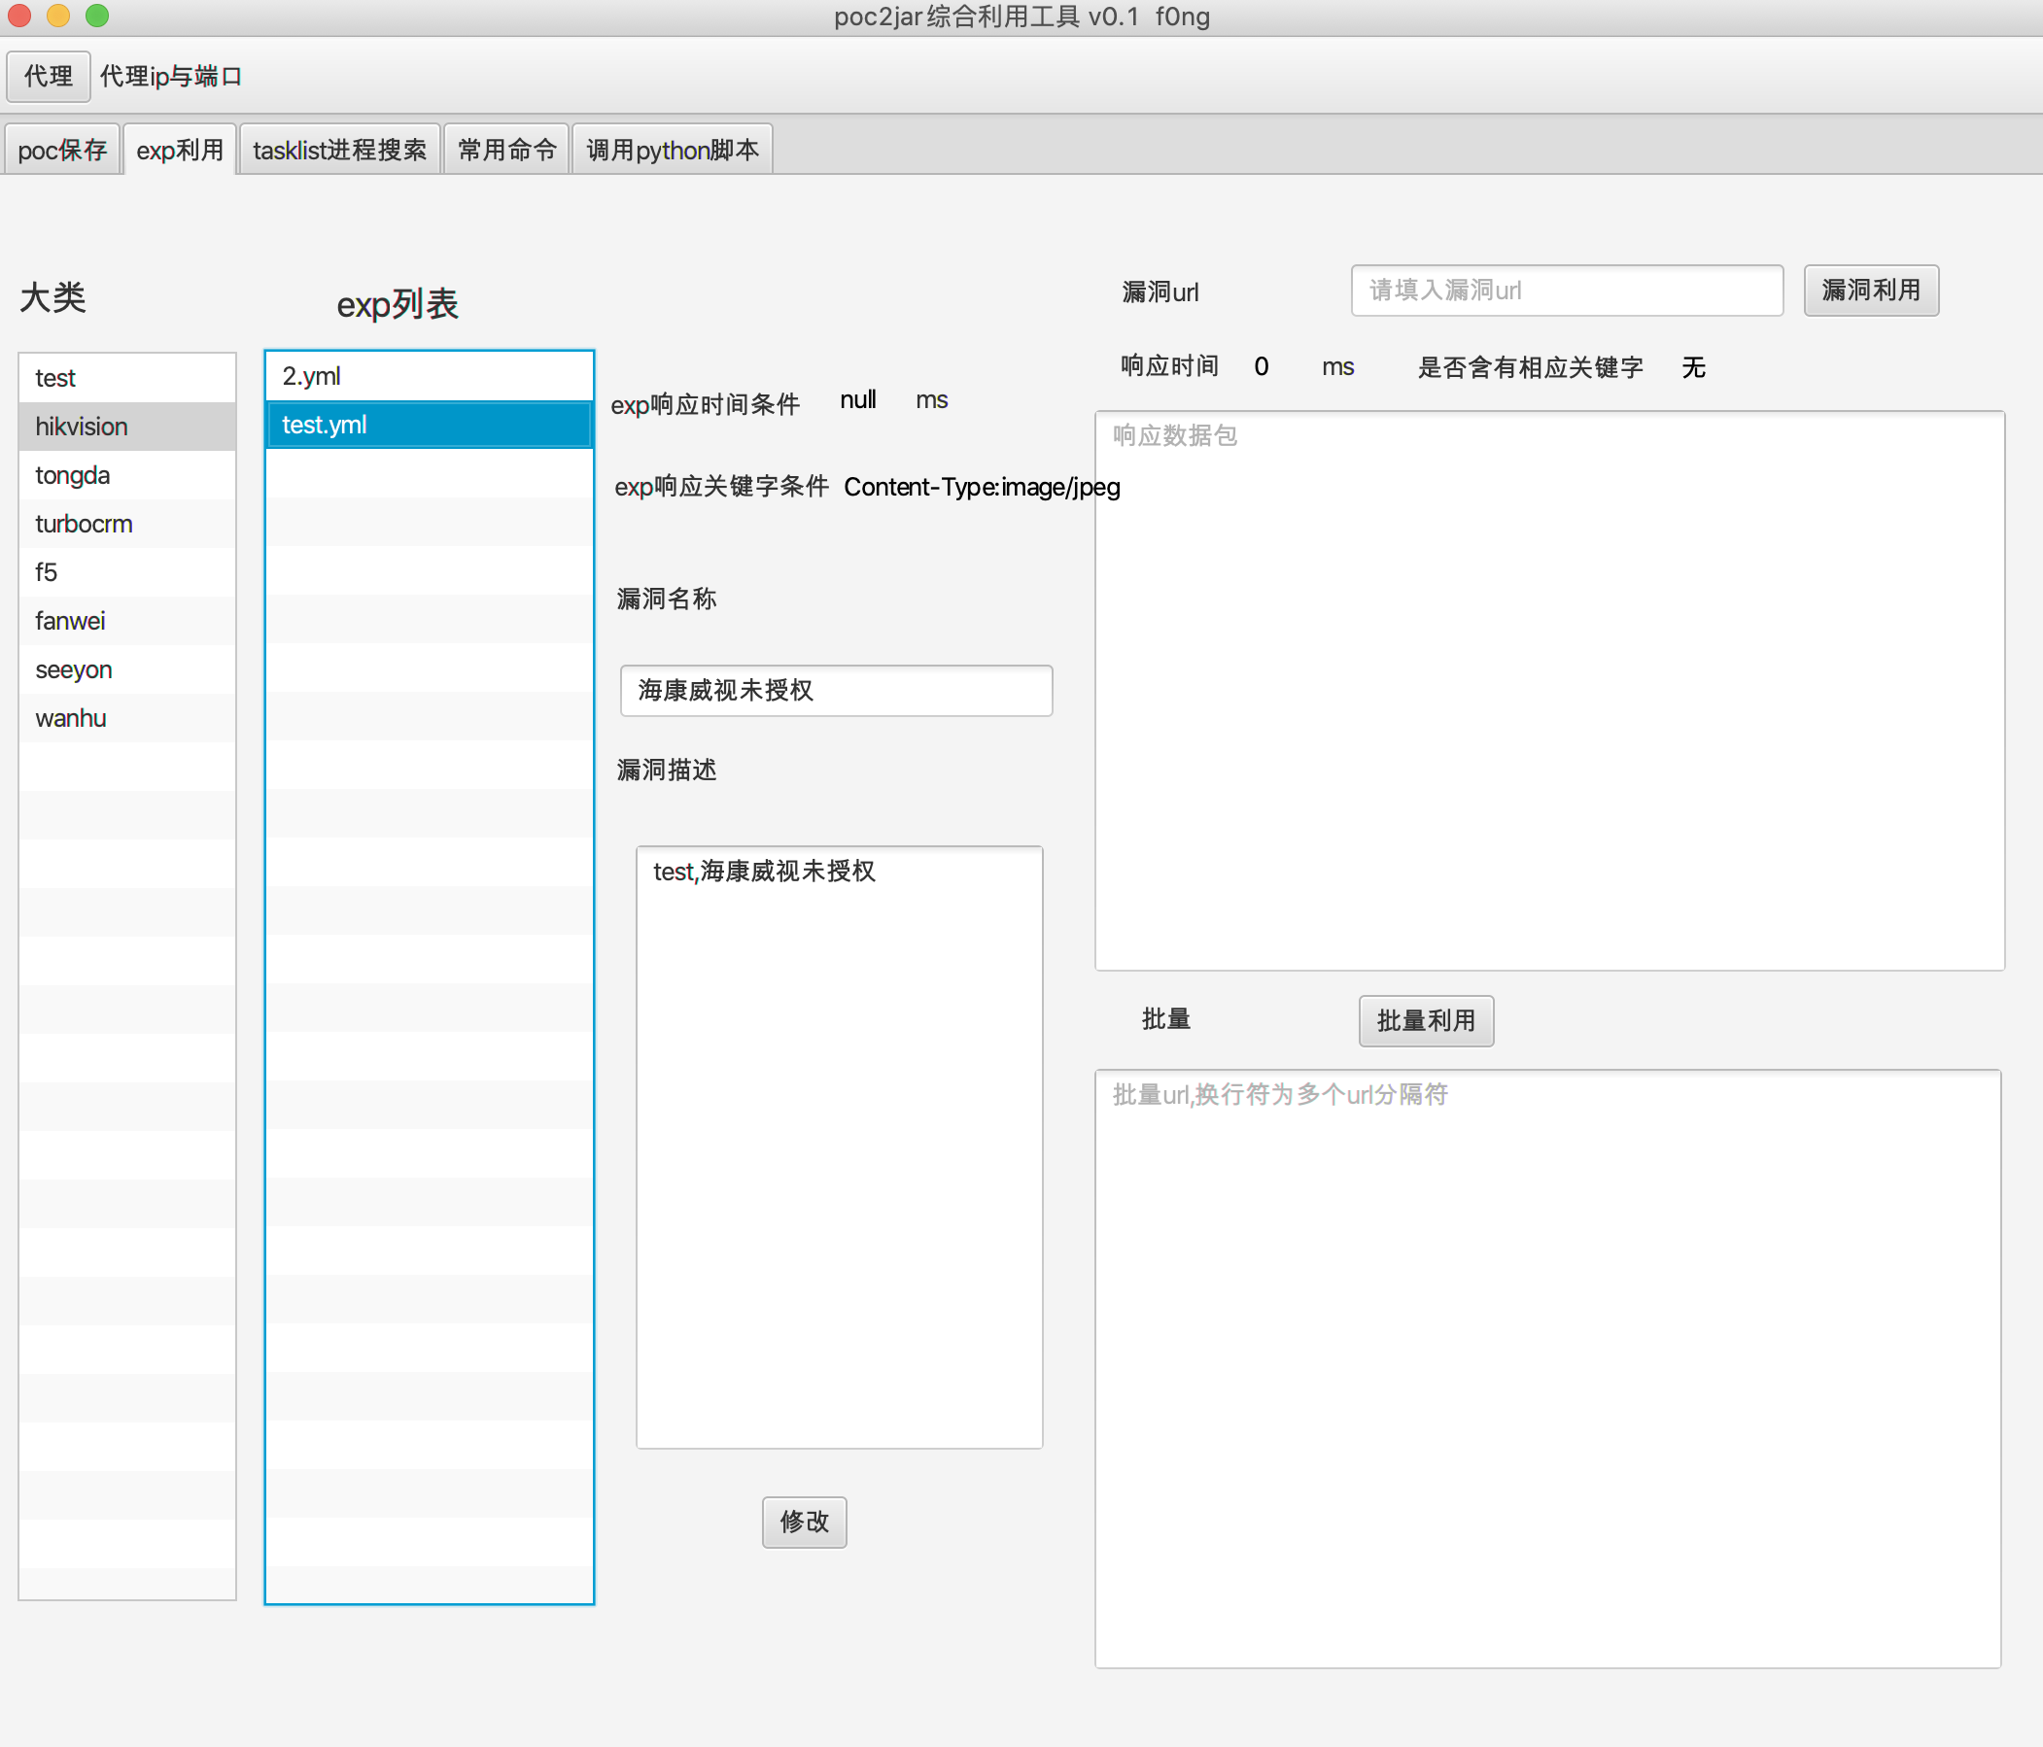
Task: Click the 漏洞名称 text field
Action: coord(835,690)
